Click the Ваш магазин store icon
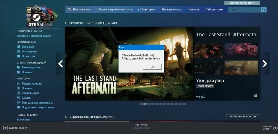Screen dimensions: 278x134 coord(69,10)
